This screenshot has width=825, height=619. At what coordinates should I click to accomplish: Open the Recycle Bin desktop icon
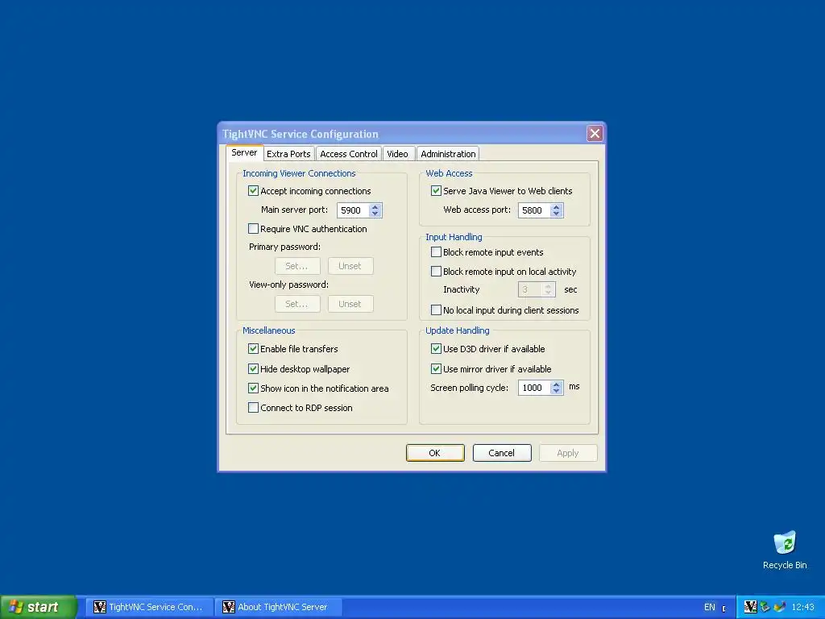pos(785,550)
